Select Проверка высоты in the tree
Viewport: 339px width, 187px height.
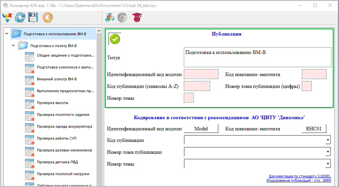tap(52, 103)
